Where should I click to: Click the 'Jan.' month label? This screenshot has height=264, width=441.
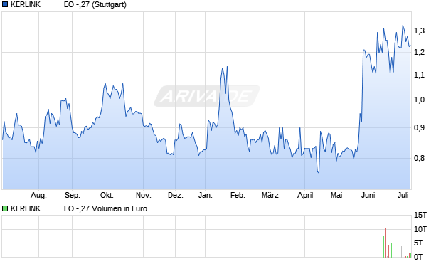[205, 195]
